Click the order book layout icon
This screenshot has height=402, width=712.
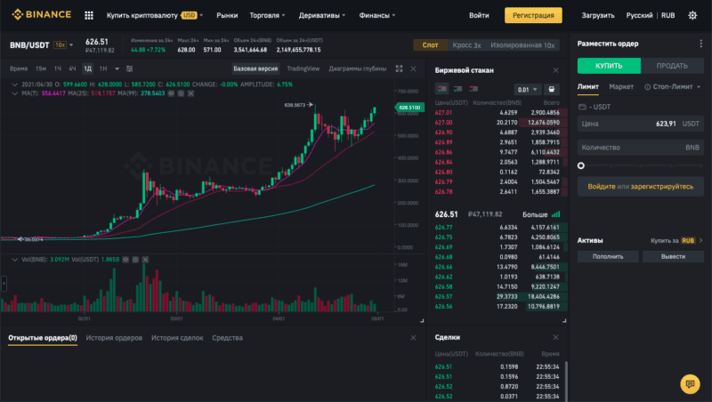(551, 90)
